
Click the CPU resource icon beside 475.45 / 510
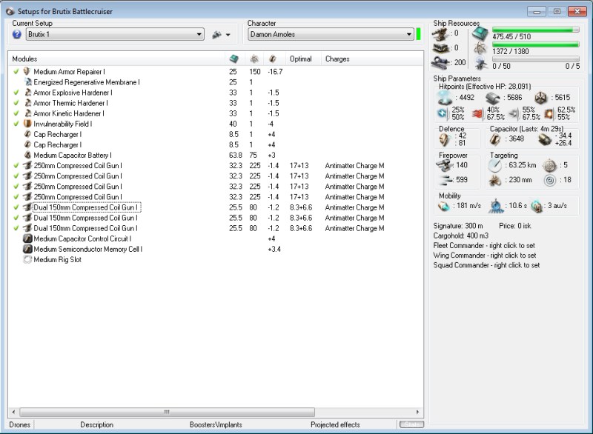[480, 34]
